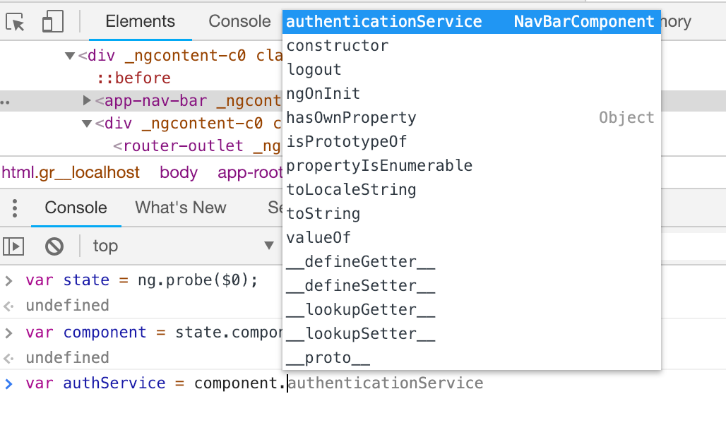
Task: Select body in the DOM breadcrumb
Action: tap(179, 172)
